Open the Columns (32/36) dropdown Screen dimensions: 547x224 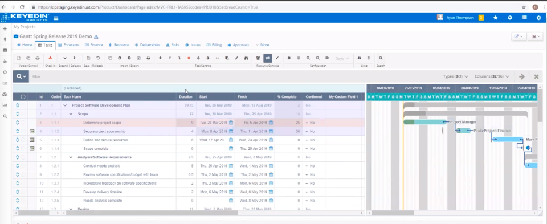(x=492, y=76)
